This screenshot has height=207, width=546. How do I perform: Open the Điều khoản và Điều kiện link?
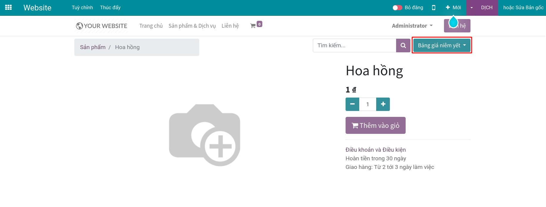tap(376, 150)
